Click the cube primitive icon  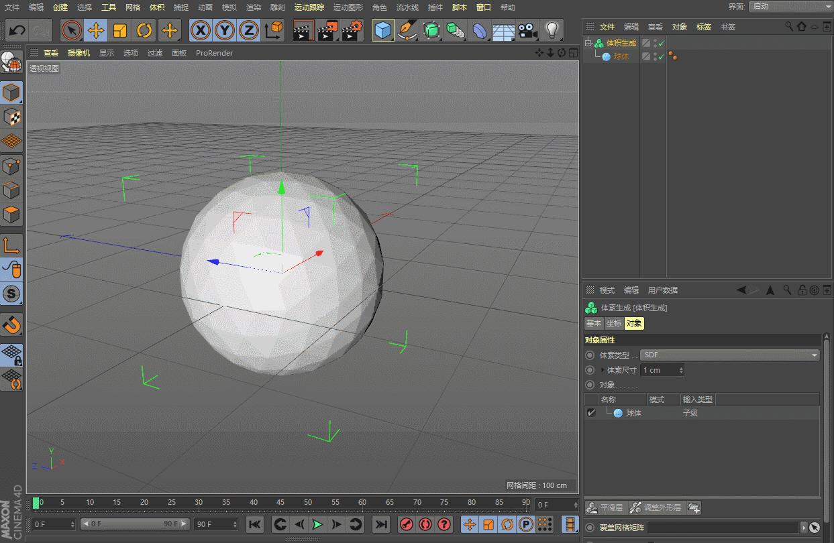coord(383,30)
